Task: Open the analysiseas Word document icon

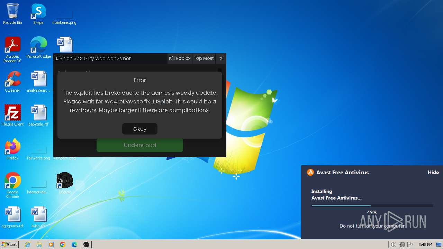Action: point(38,82)
